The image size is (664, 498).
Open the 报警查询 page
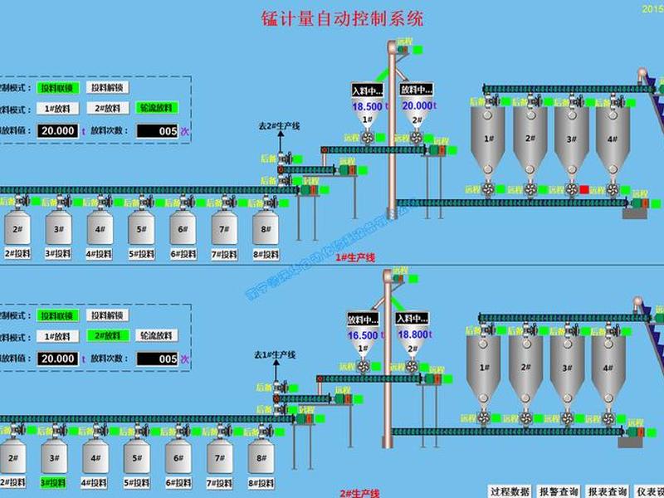coord(558,491)
